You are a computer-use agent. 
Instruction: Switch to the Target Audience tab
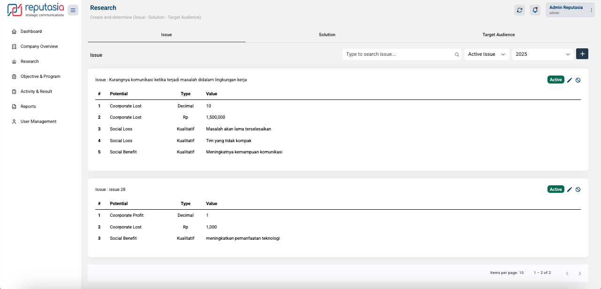click(498, 35)
